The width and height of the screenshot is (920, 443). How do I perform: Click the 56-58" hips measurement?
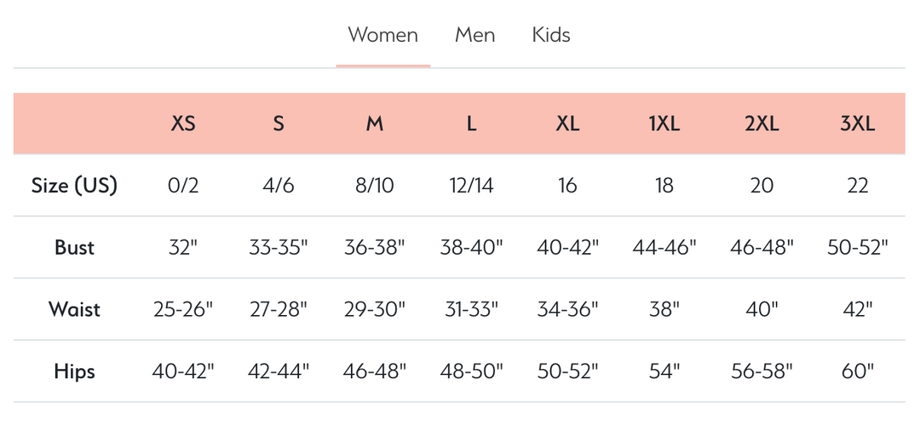click(x=762, y=371)
